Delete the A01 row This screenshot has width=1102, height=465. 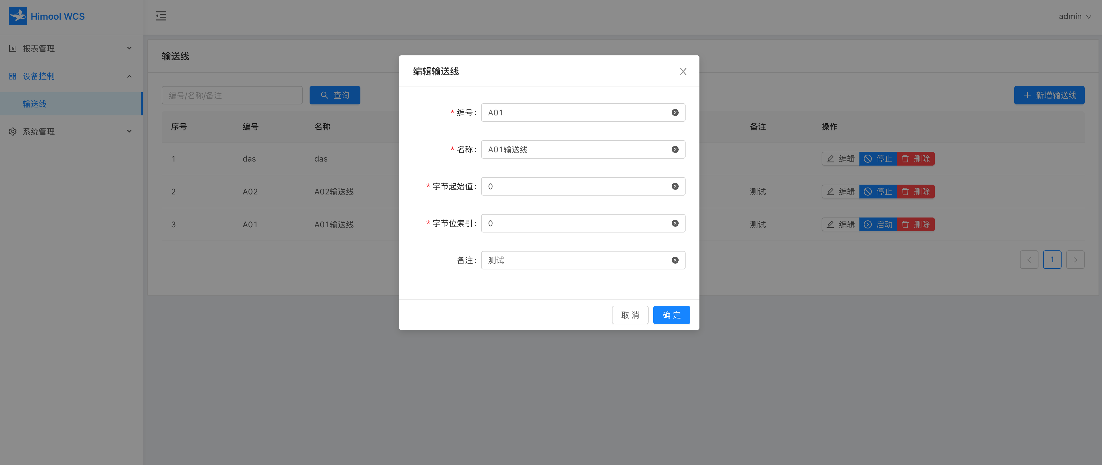pyautogui.click(x=915, y=224)
